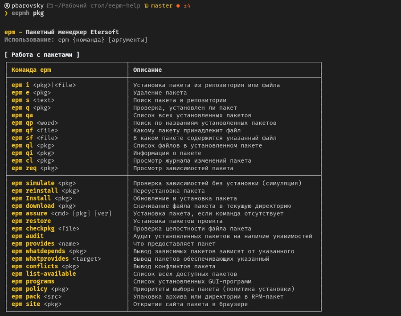401x316 pixels.
Task: Click the user icon before pbarovsky
Action: pyautogui.click(x=7, y=6)
